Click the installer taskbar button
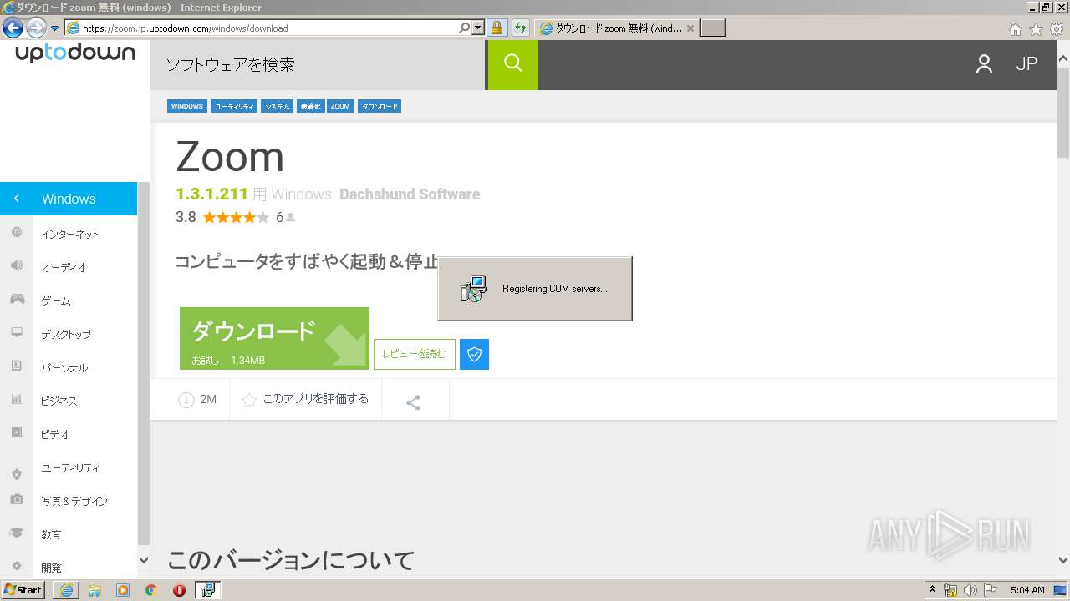 [x=208, y=590]
